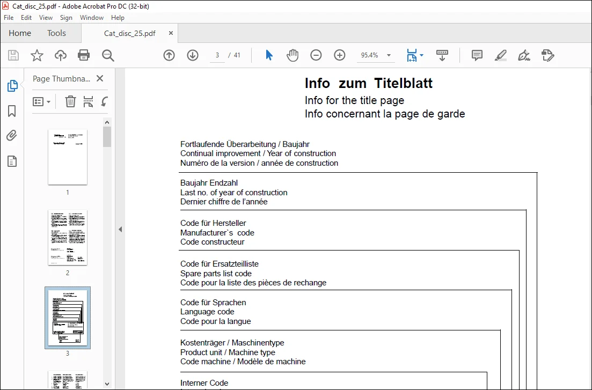
Task: Switch to the Tools tab
Action: (x=57, y=33)
